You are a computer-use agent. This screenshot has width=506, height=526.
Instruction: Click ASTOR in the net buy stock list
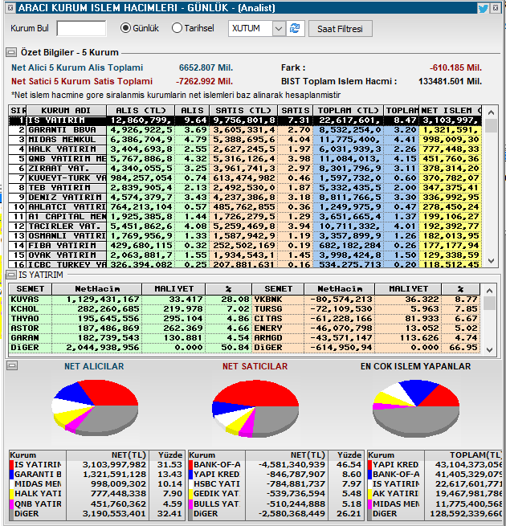(25, 328)
